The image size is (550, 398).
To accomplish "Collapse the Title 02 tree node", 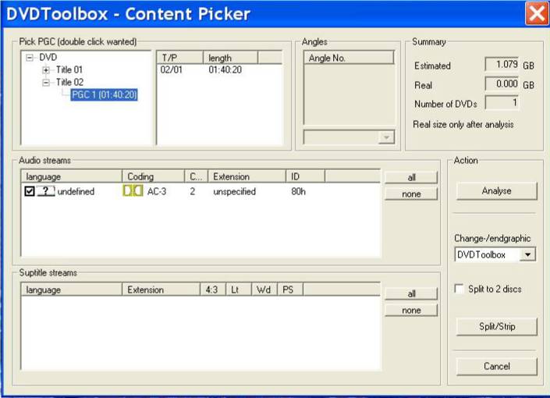I will pyautogui.click(x=46, y=83).
